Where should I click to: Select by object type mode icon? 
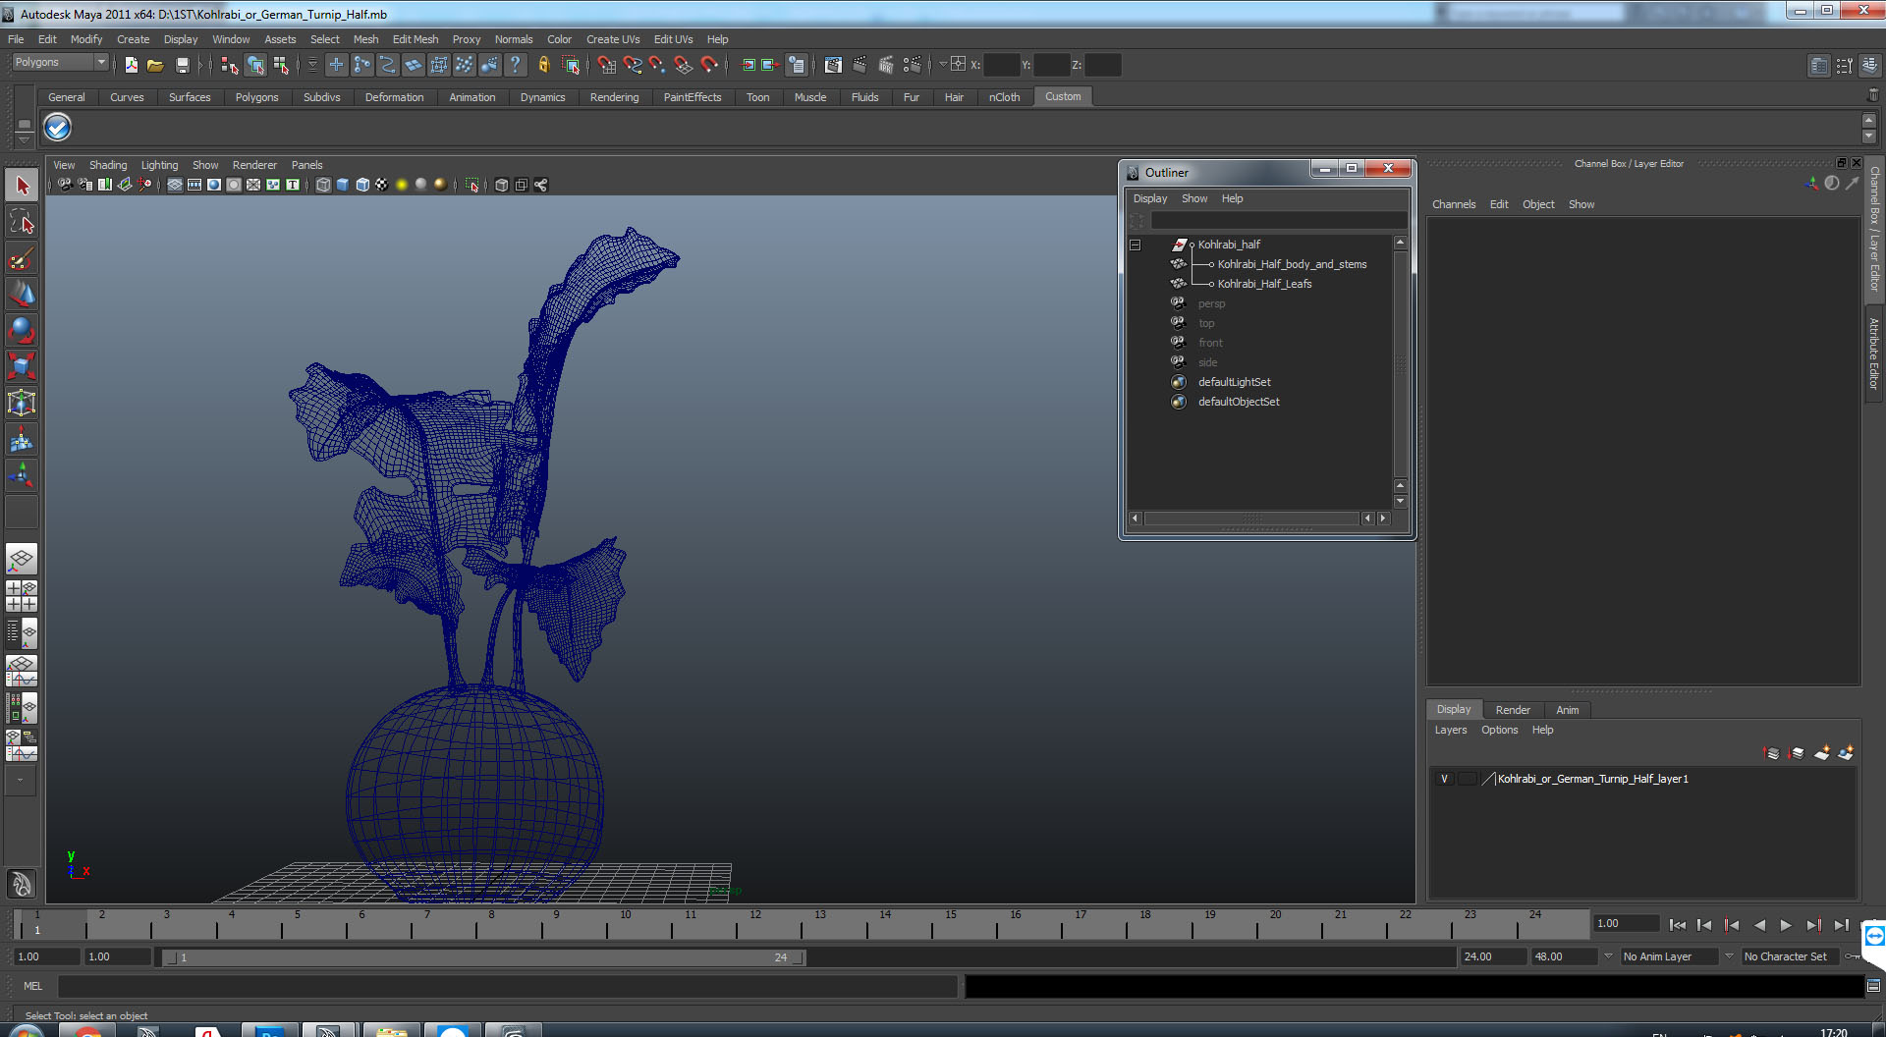(x=255, y=65)
